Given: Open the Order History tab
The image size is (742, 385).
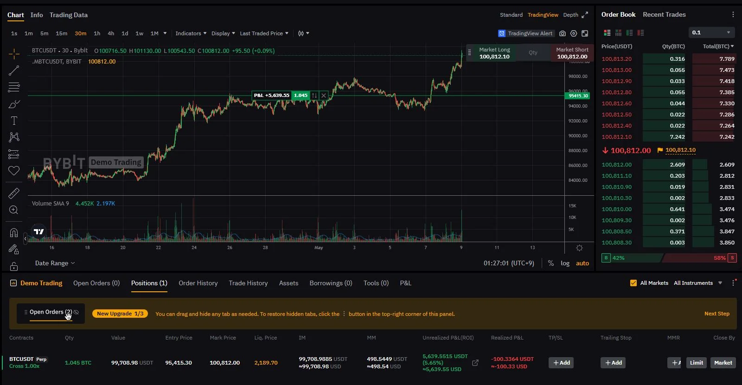Looking at the screenshot, I should tap(198, 283).
